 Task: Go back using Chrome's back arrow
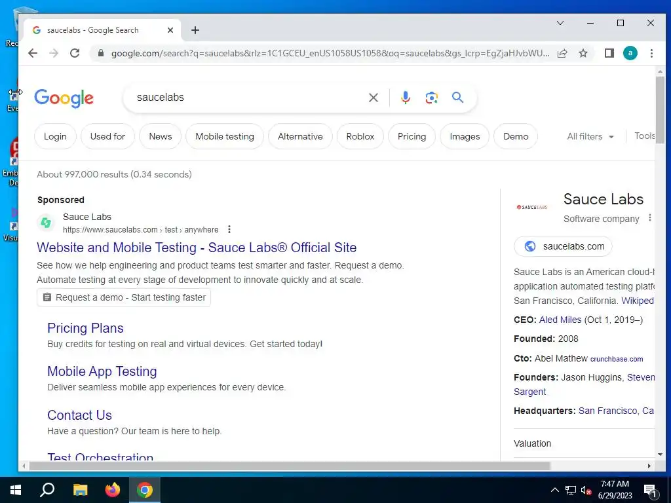(x=33, y=53)
